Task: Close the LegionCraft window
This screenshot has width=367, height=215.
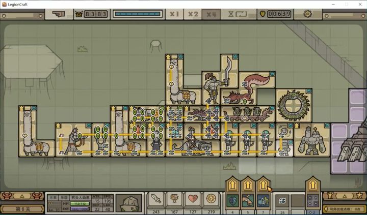Action: pyautogui.click(x=360, y=4)
